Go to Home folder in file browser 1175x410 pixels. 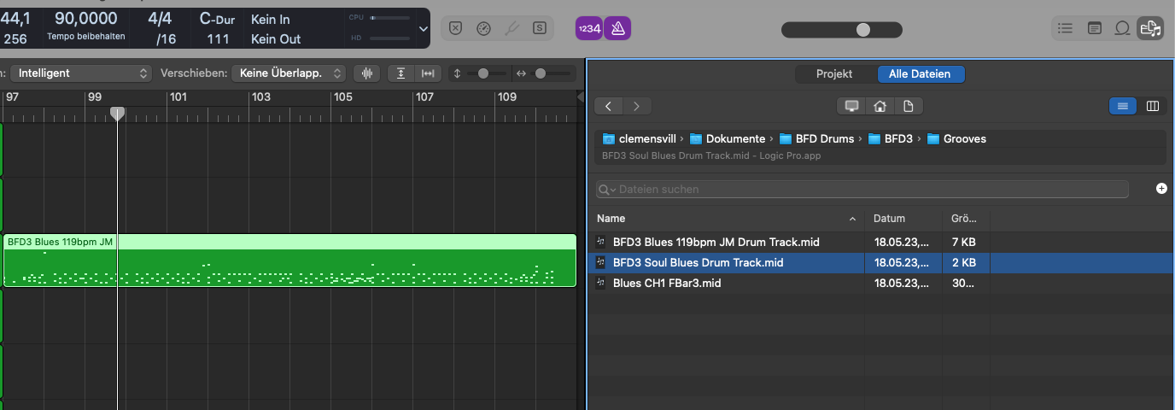[x=880, y=106]
